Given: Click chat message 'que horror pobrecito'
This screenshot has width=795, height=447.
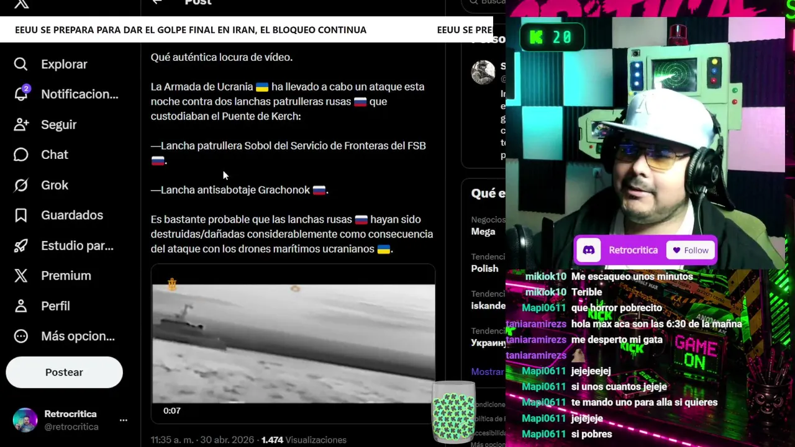Looking at the screenshot, I should click(x=616, y=308).
